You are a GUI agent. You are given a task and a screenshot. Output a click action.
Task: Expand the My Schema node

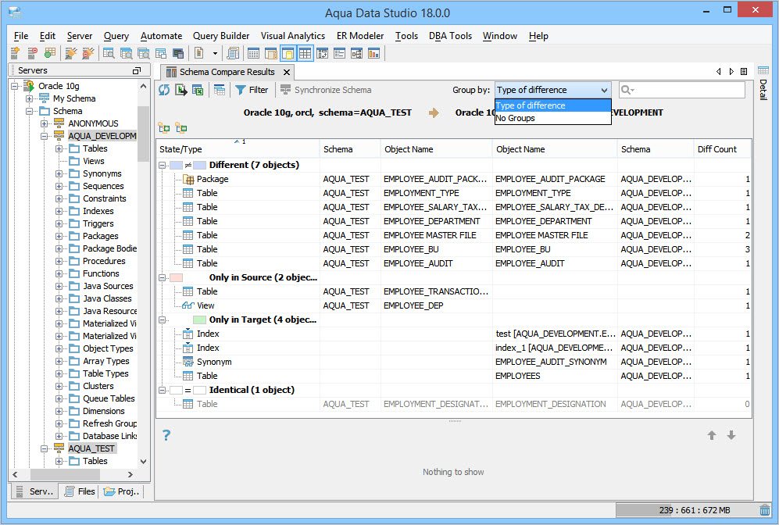[x=30, y=98]
